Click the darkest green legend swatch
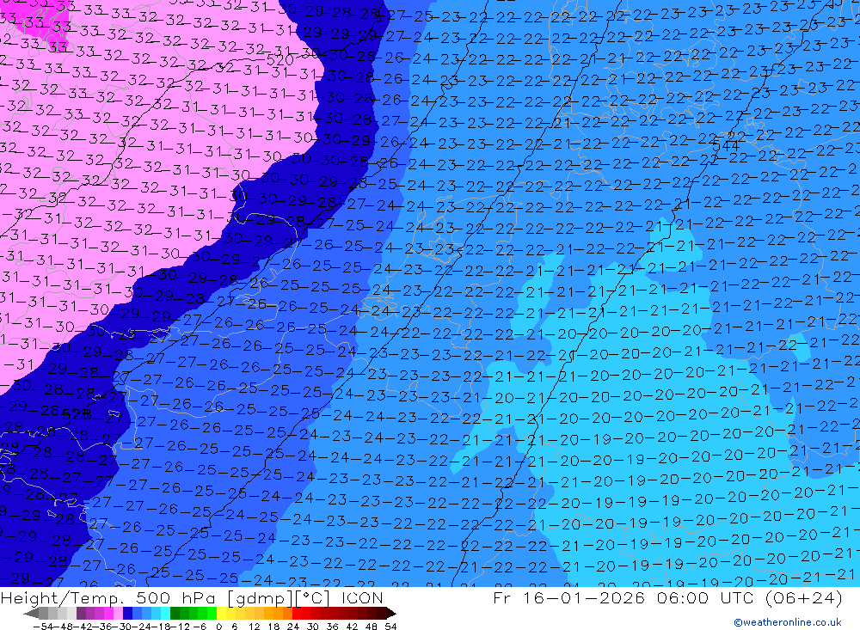The width and height of the screenshot is (860, 630). click(x=175, y=614)
